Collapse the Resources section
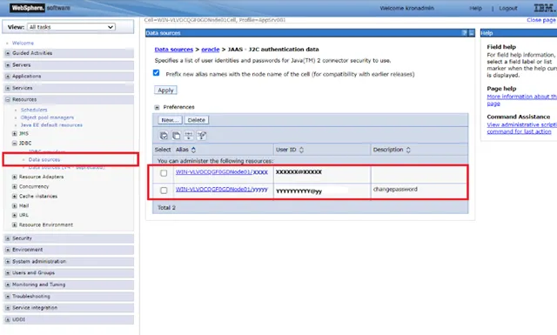The height and width of the screenshot is (335, 557). (8, 100)
